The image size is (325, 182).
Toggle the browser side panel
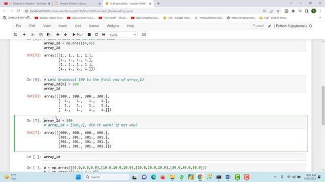pos(307,11)
